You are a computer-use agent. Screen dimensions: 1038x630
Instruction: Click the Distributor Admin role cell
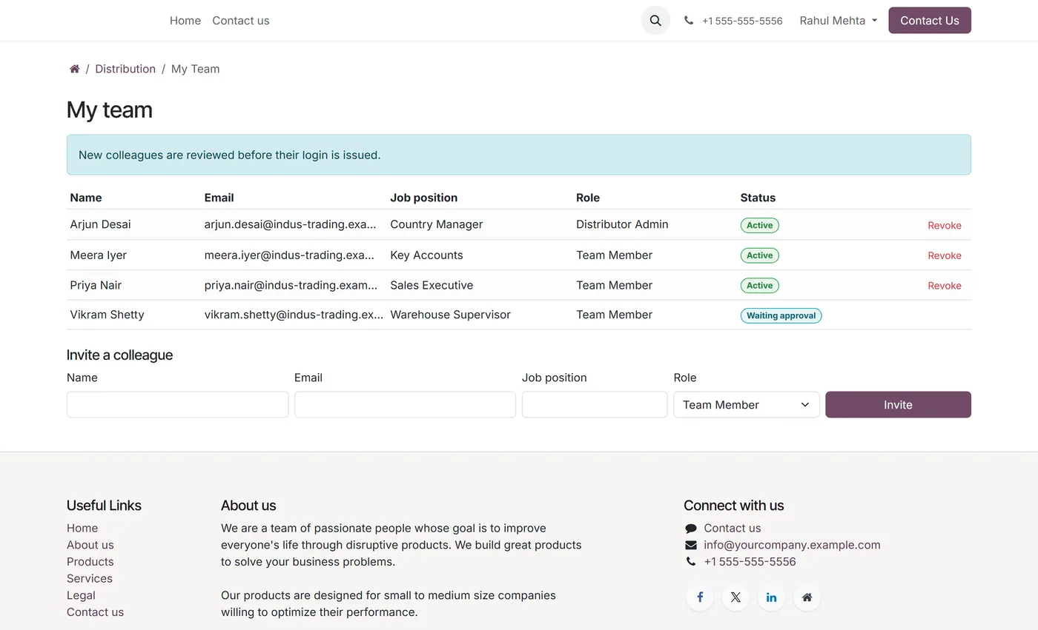pyautogui.click(x=622, y=224)
